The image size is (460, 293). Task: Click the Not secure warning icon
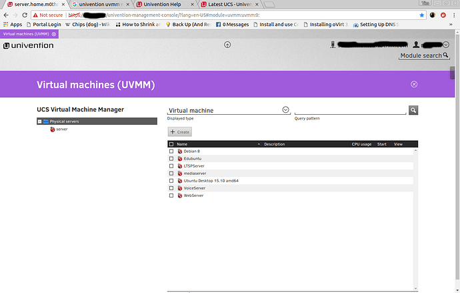(x=35, y=15)
